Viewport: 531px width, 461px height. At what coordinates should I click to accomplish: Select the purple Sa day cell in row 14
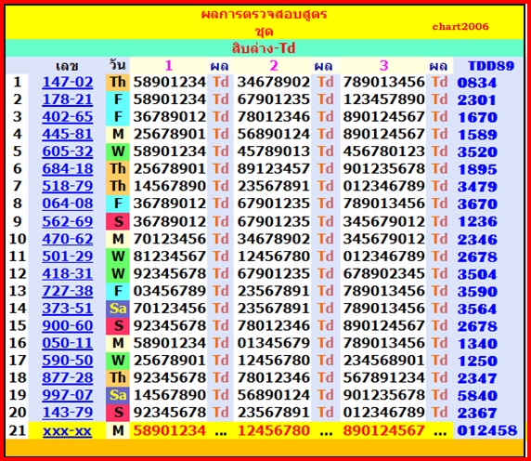click(x=118, y=309)
